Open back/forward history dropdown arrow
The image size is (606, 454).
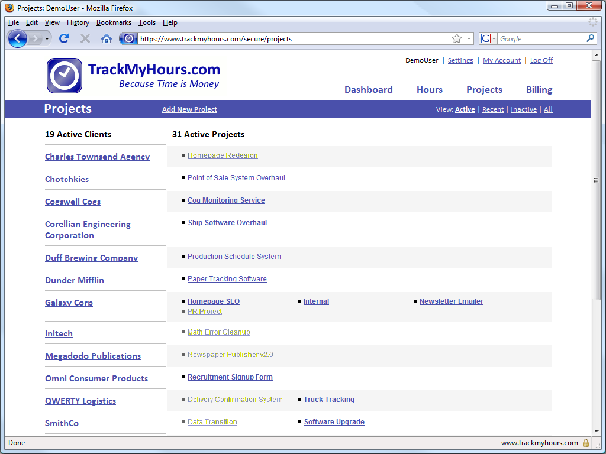[x=47, y=39]
